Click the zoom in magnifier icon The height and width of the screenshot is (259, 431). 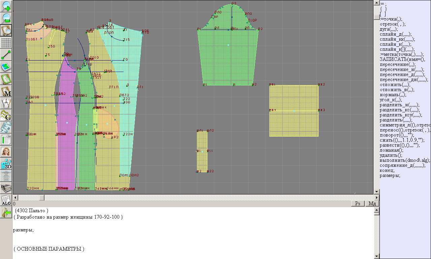coord(6,6)
